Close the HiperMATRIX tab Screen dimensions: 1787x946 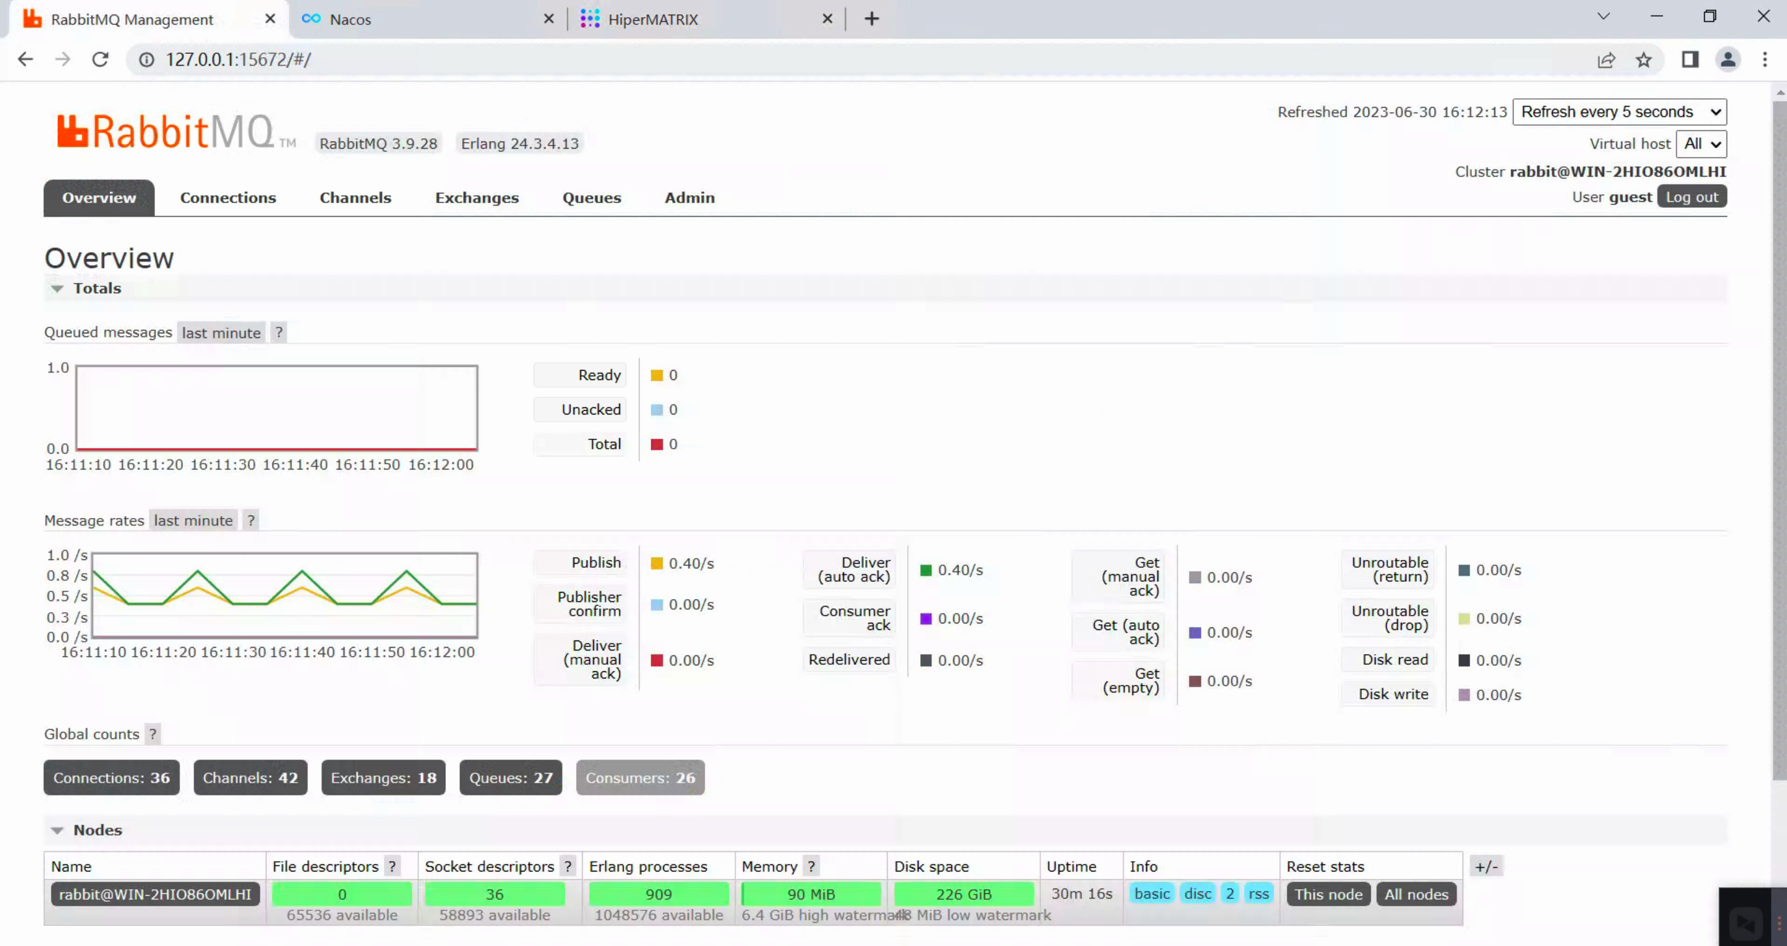point(827,19)
